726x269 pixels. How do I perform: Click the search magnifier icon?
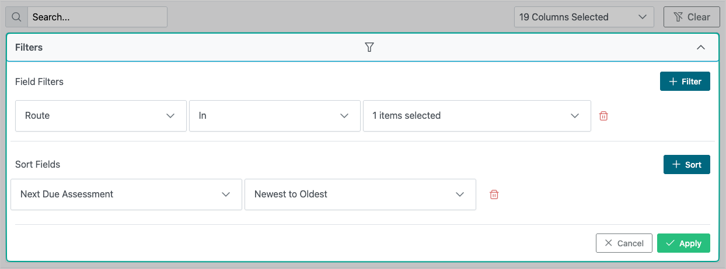pos(16,17)
